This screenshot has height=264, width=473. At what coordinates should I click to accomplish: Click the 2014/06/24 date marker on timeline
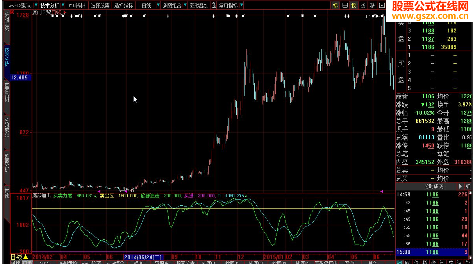click(143, 257)
